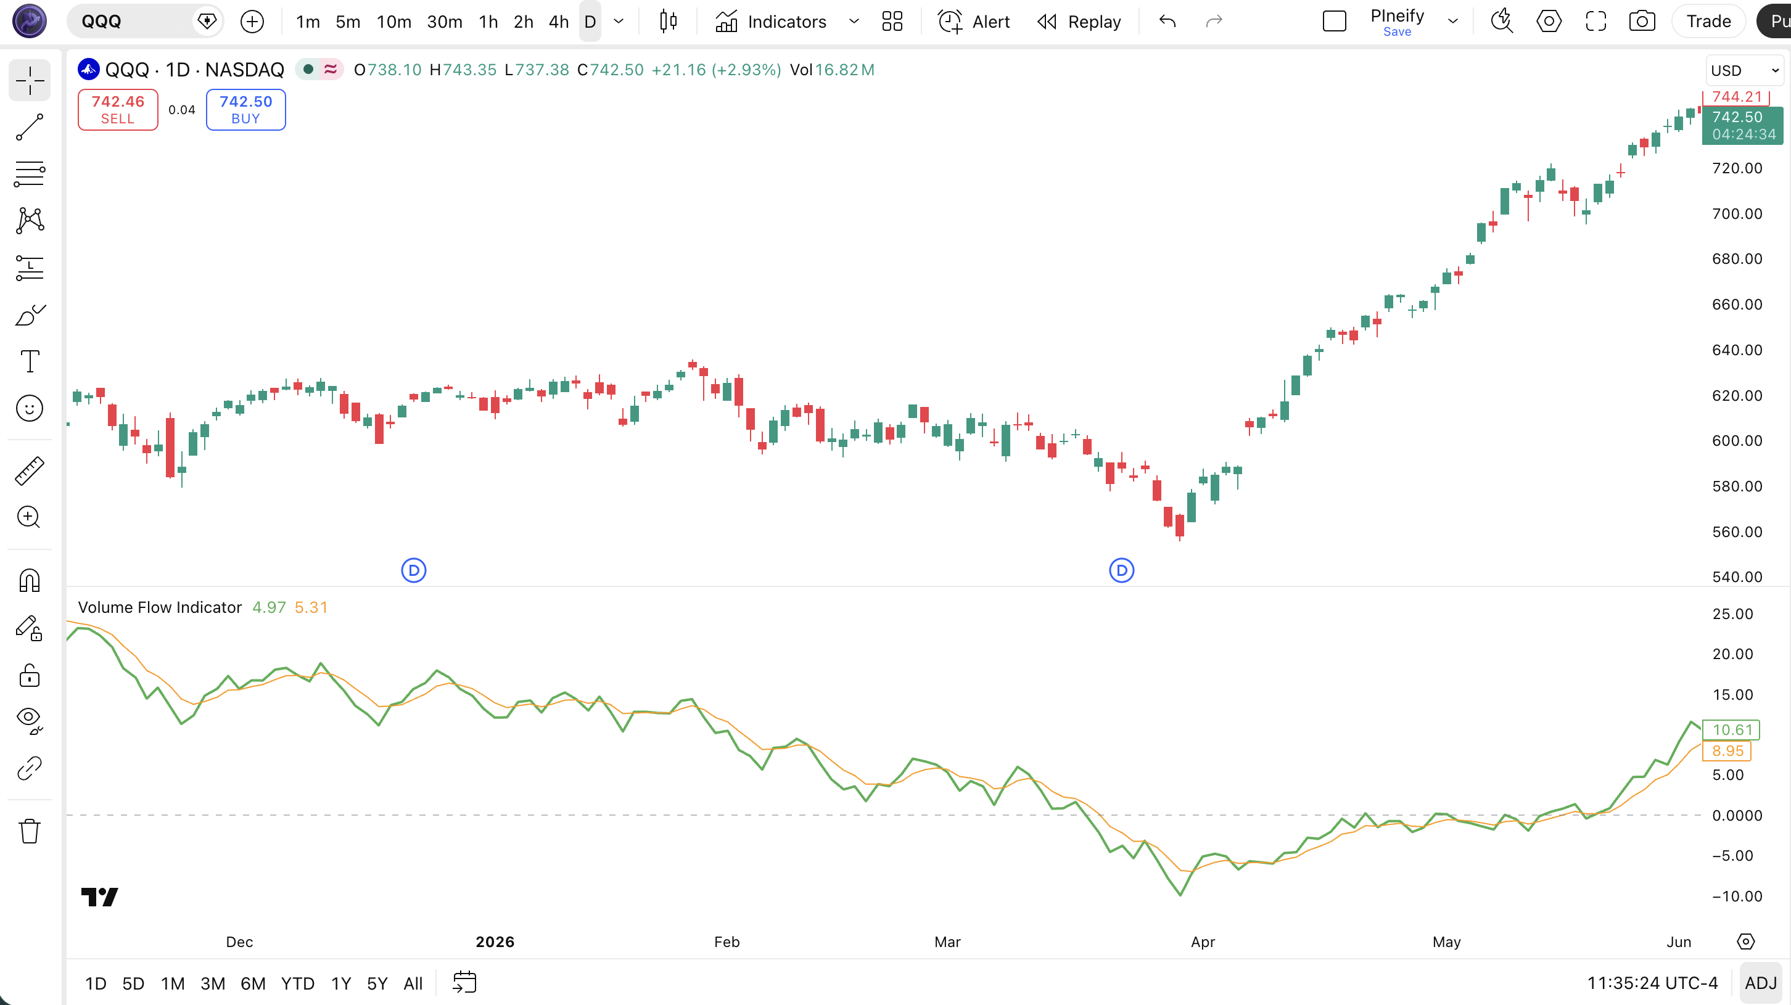Take a chart snapshot with camera icon
Viewport: 1791px width, 1005px height.
point(1642,22)
